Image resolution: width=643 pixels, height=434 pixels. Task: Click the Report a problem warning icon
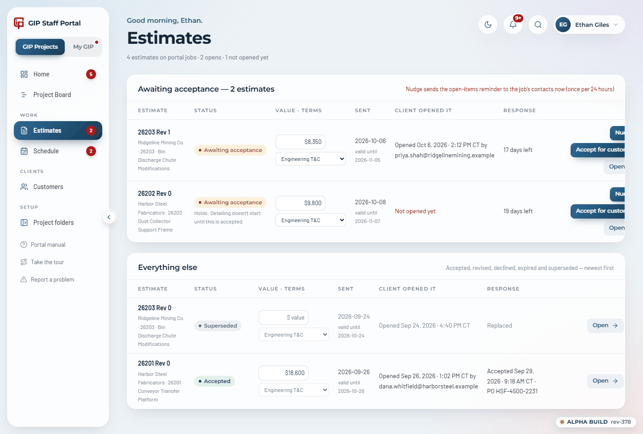[24, 279]
